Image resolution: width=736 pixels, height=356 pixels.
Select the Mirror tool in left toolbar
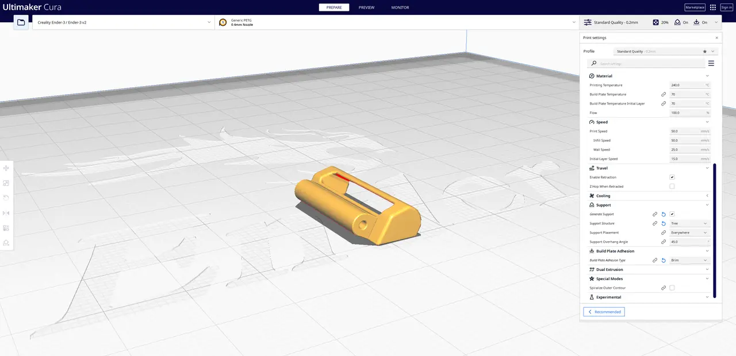(6, 213)
